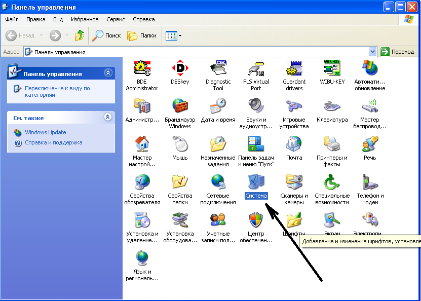Viewport: 421px width, 301px height.
Task: Collapse the Панель управления side panel
Action: tap(108, 73)
